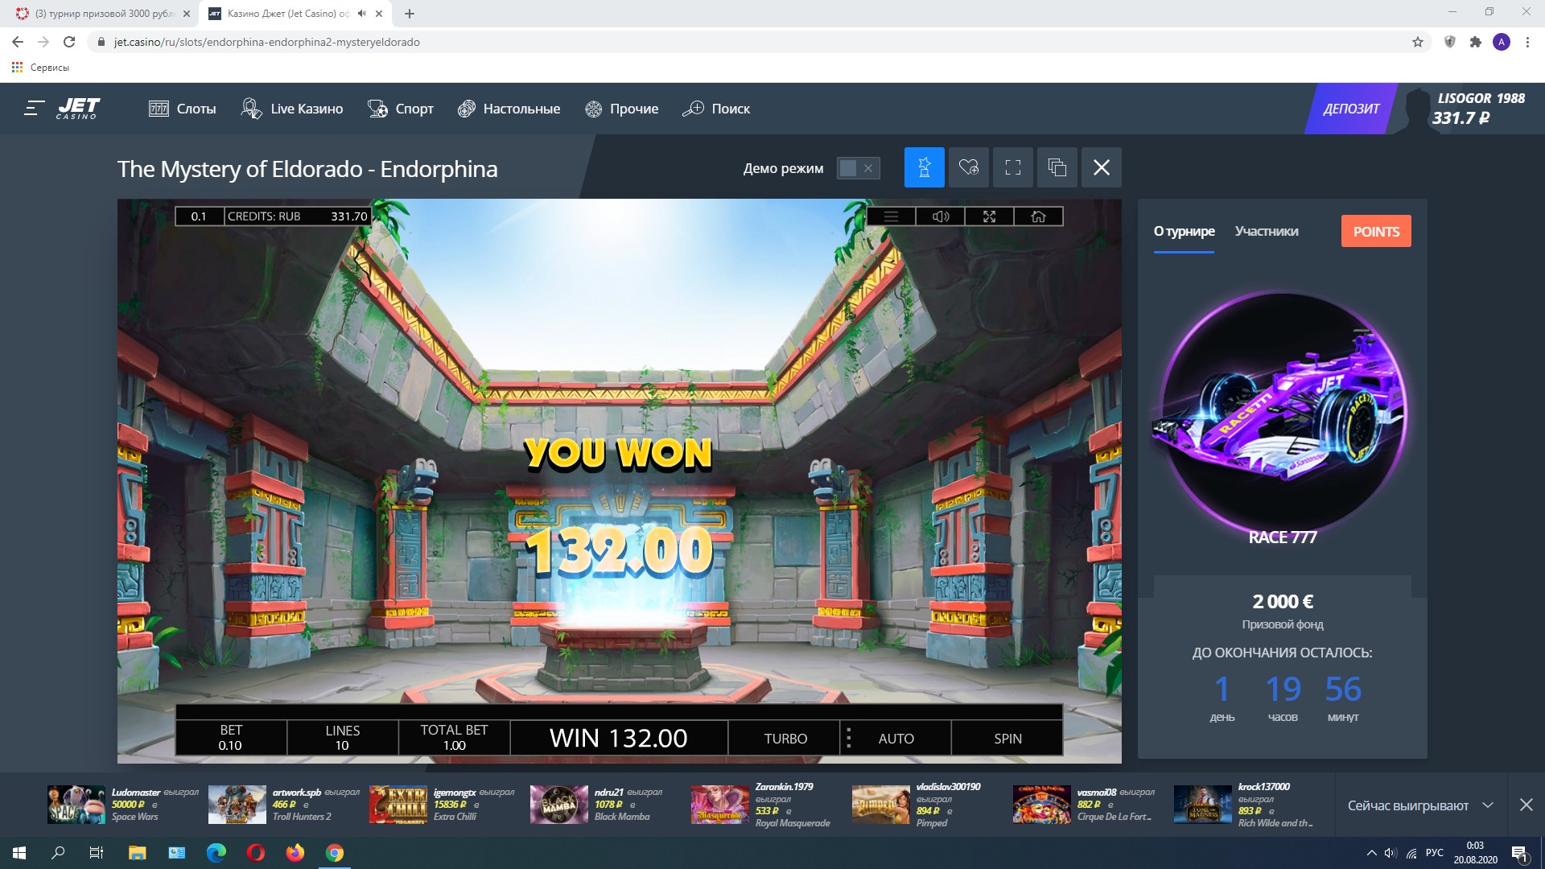1545x869 pixels.
Task: Toggle TURBO spin mode
Action: tap(785, 739)
